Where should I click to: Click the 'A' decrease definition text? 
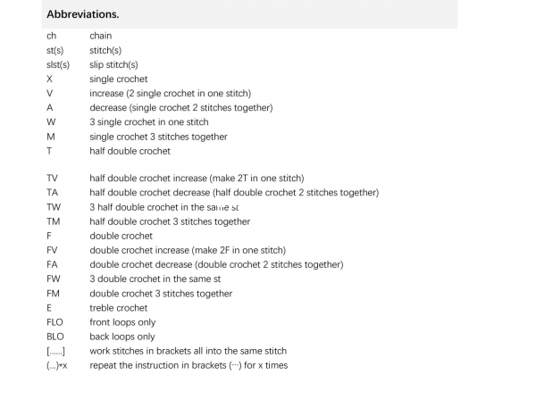[181, 108]
